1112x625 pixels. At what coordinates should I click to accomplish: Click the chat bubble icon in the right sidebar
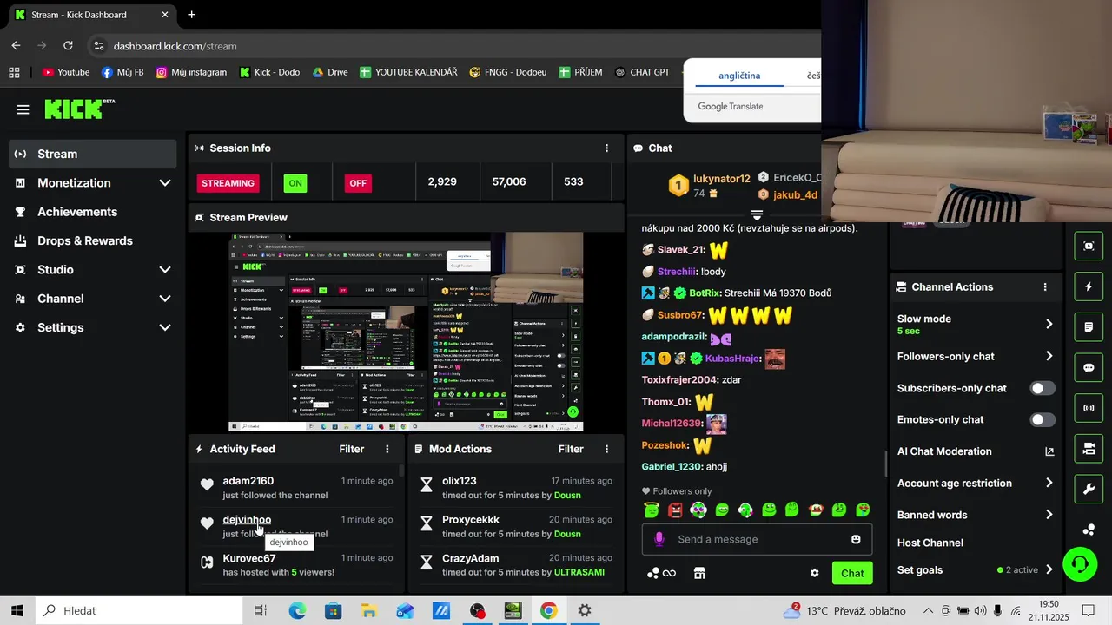[x=1089, y=367]
